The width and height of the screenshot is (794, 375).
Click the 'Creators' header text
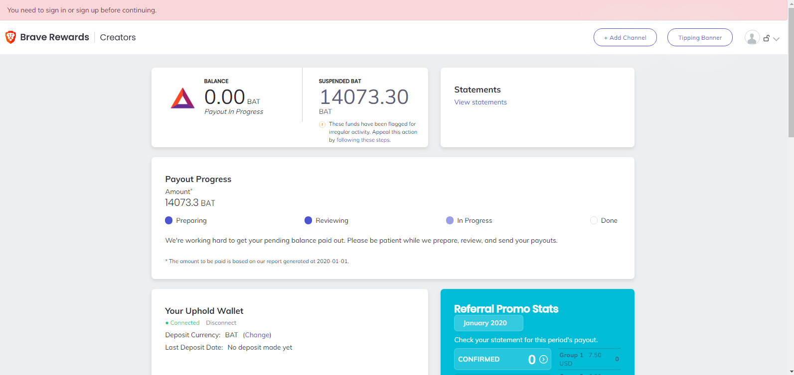pyautogui.click(x=118, y=37)
